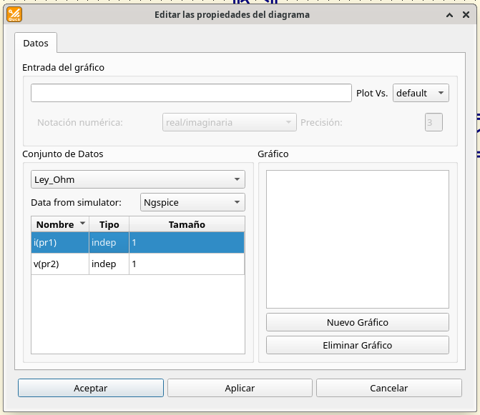This screenshot has height=415, width=480.
Task: Click the Eliminar Gráfico button
Action: coord(357,345)
